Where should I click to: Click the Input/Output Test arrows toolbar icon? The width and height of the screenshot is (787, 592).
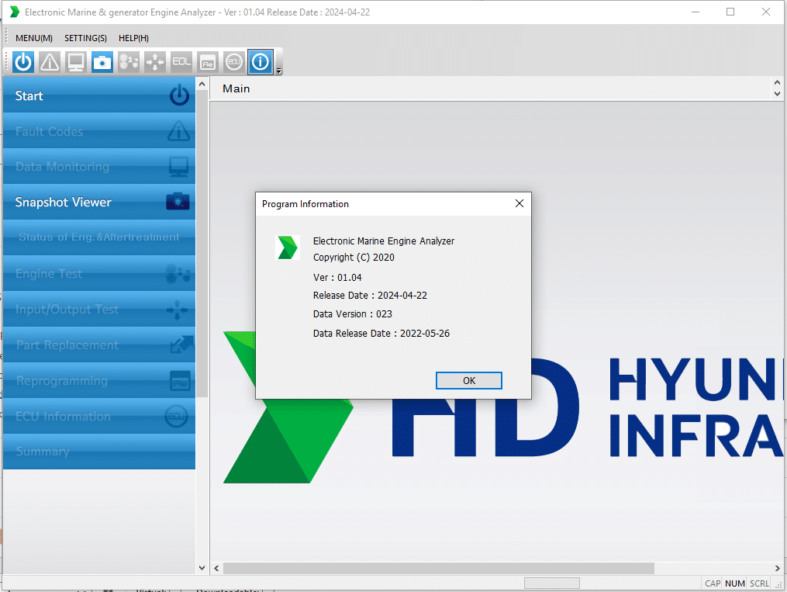pos(155,62)
